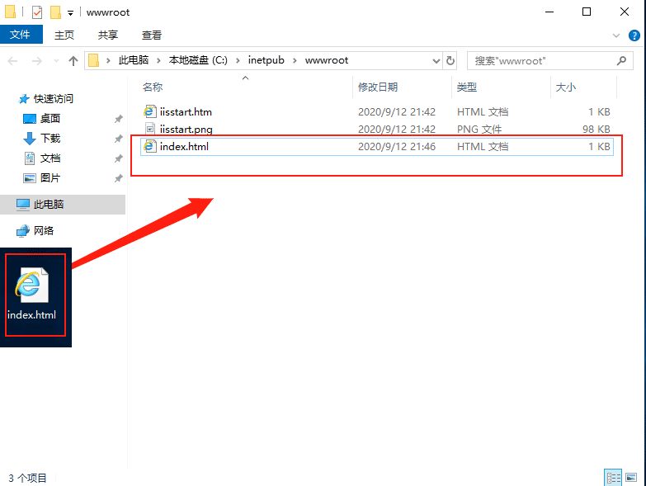Open the recent locations dropdown arrow

coord(56,61)
